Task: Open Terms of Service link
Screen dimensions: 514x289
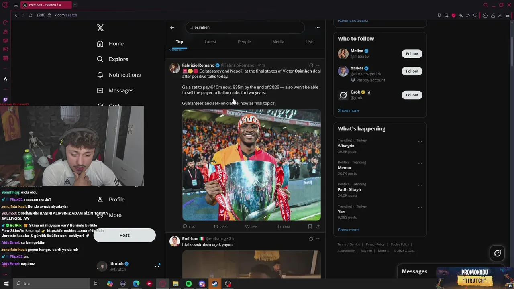Action: click(x=349, y=244)
